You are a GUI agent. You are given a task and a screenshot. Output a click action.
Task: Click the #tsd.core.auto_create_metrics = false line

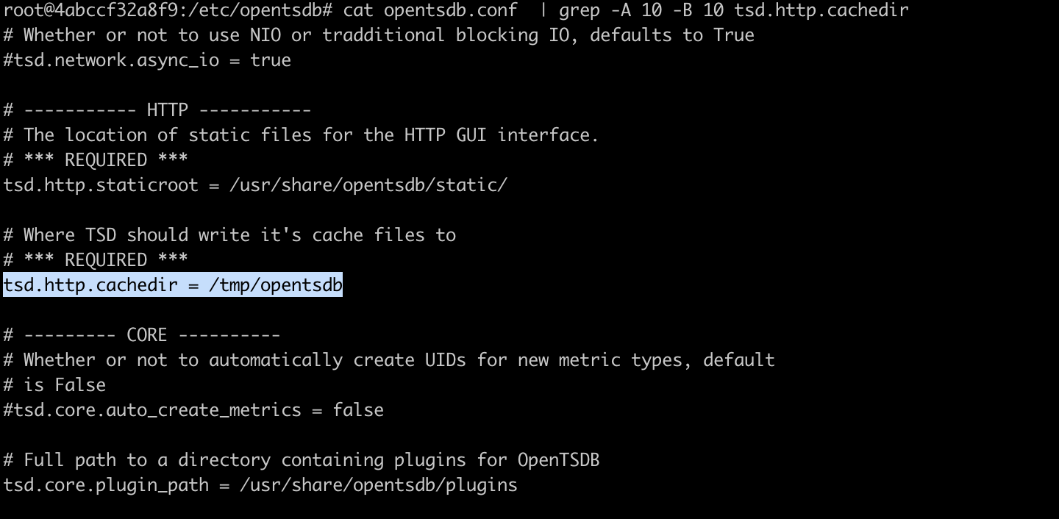point(193,409)
